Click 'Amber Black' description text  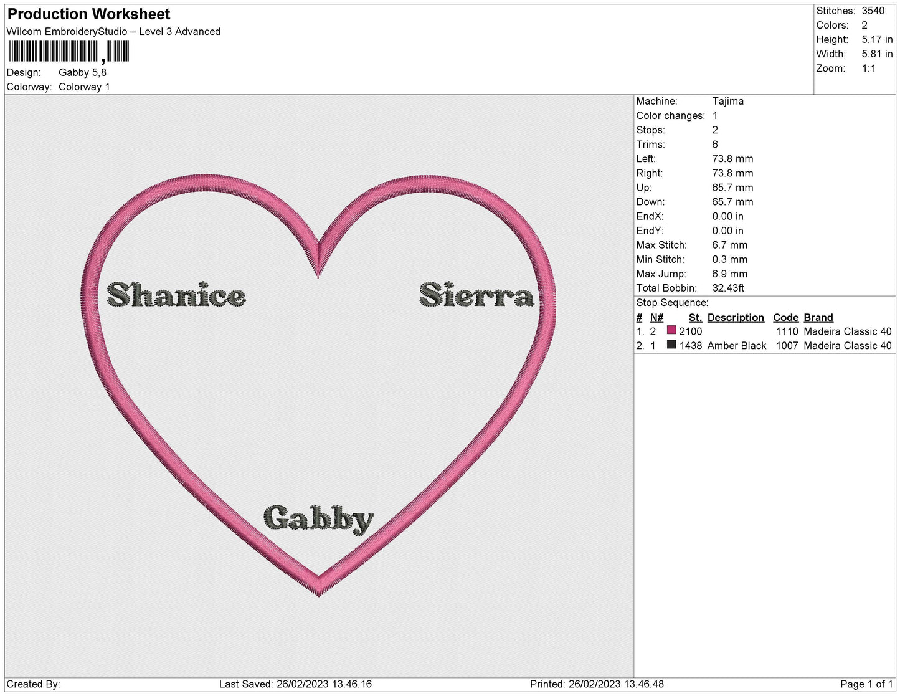(737, 346)
